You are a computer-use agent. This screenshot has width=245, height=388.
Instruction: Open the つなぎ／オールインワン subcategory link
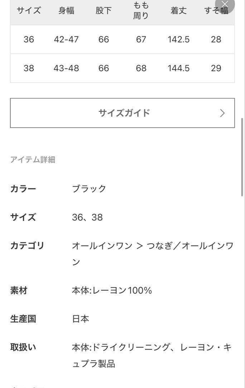pos(153,254)
